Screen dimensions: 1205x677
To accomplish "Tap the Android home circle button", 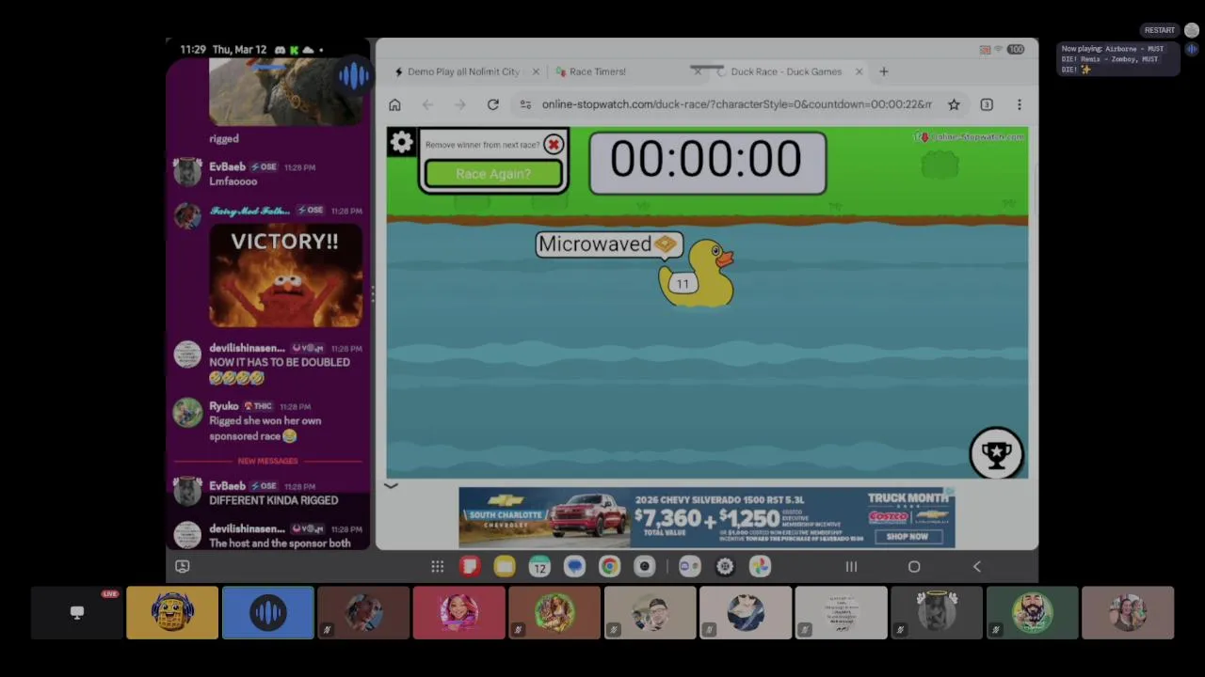I will [x=913, y=566].
